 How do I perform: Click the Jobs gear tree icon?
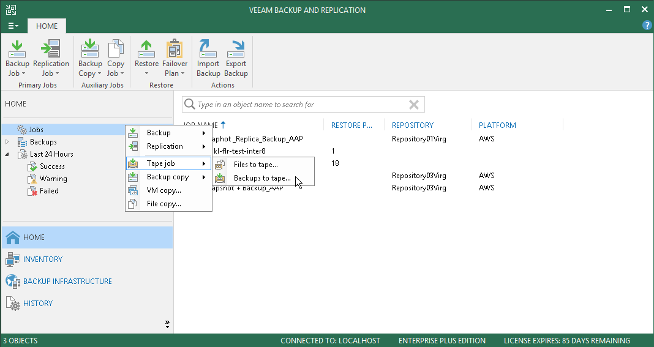click(x=22, y=130)
